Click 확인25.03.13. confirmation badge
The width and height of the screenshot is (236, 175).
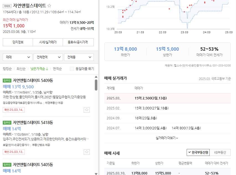pos(14,152)
